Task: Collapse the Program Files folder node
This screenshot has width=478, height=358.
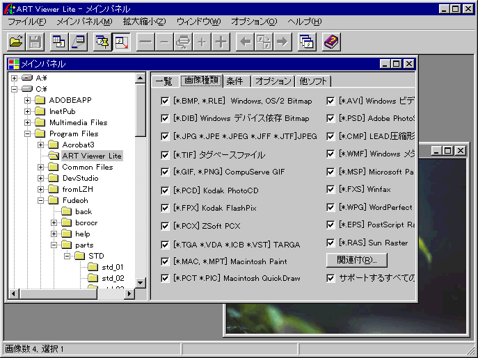Action: pyautogui.click(x=27, y=133)
